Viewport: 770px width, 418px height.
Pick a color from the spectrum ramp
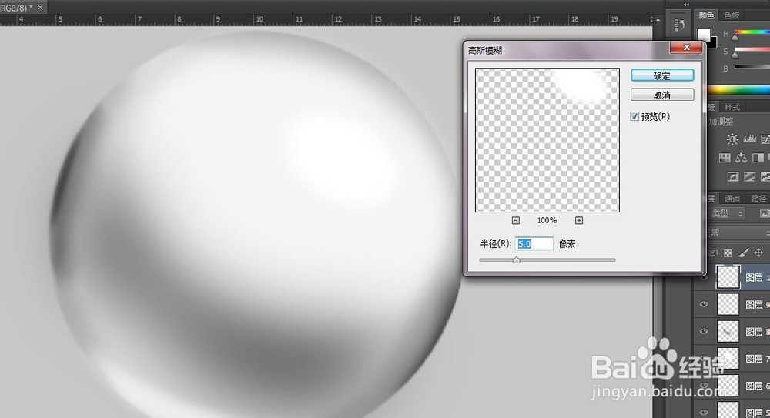point(738,90)
